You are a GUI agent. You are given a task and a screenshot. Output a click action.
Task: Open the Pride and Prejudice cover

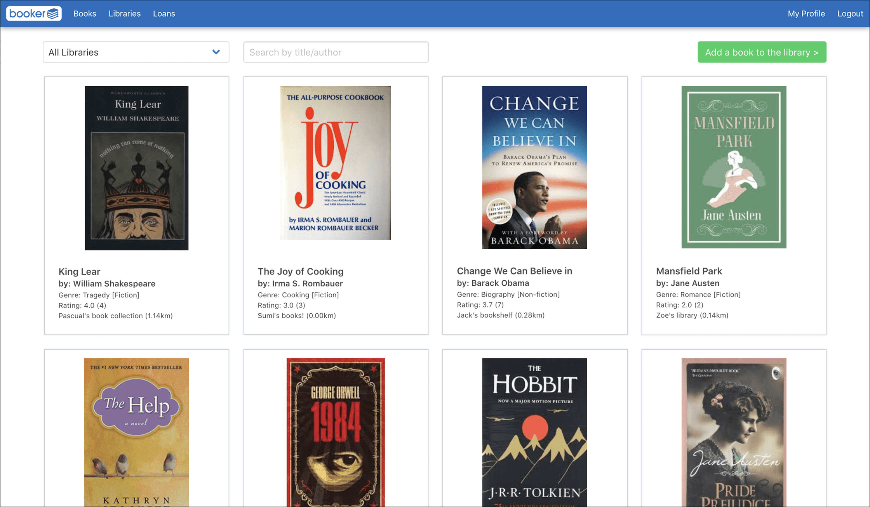[x=734, y=432]
